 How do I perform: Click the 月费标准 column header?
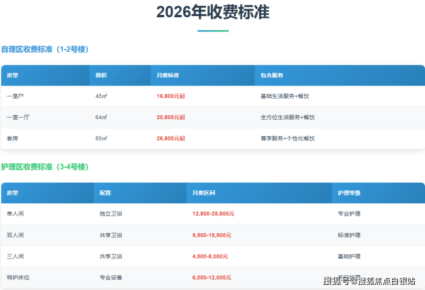168,76
